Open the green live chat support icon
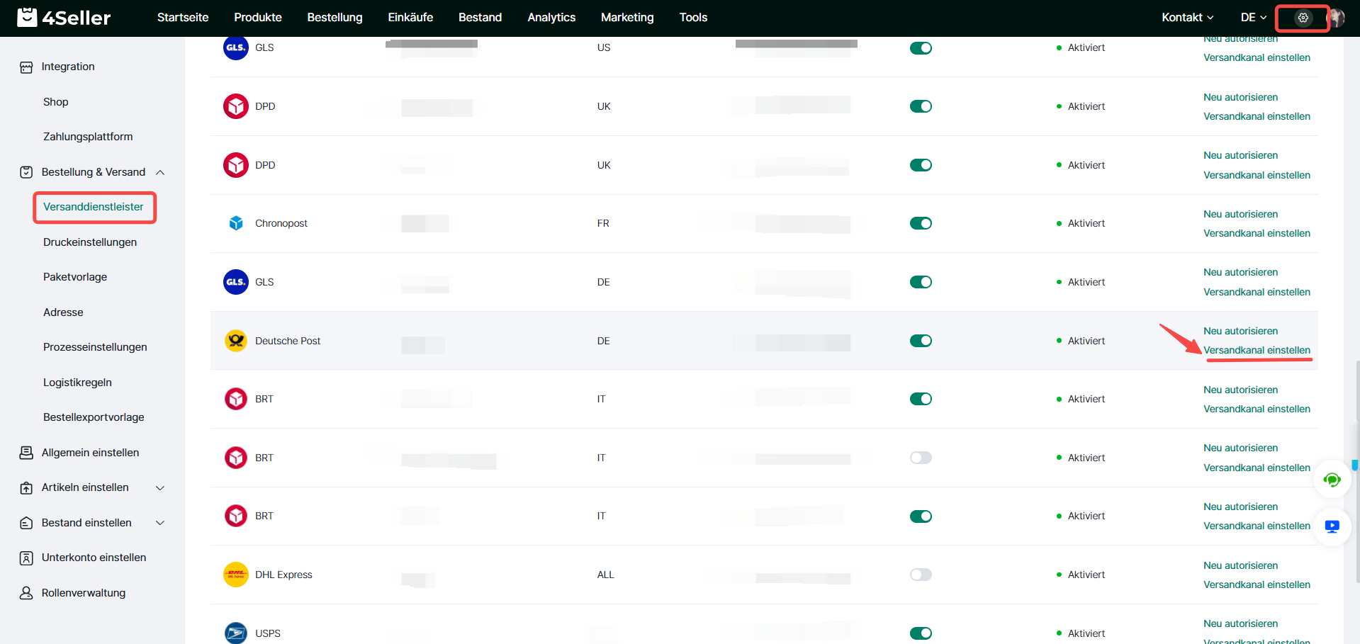The image size is (1360, 644). point(1332,480)
